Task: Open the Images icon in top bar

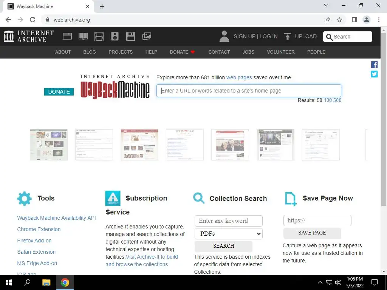Action: 147,36
